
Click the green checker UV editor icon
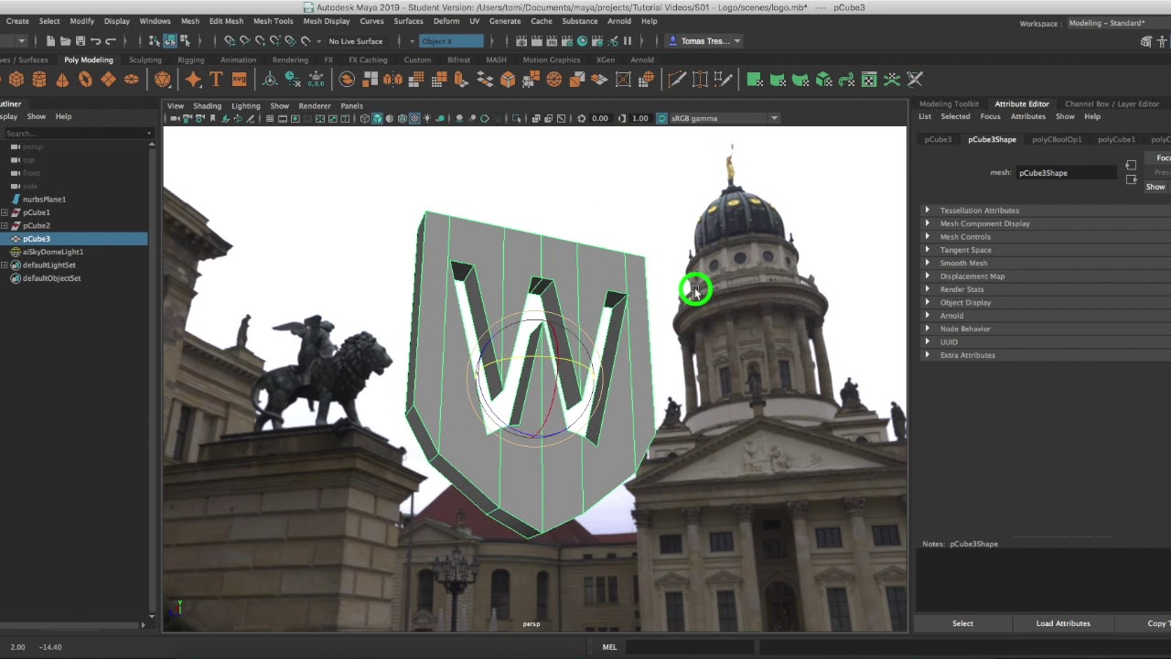pos(869,80)
